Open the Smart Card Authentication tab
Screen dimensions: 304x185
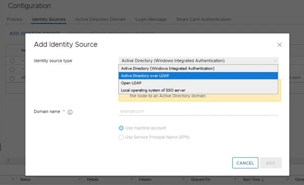pos(203,19)
